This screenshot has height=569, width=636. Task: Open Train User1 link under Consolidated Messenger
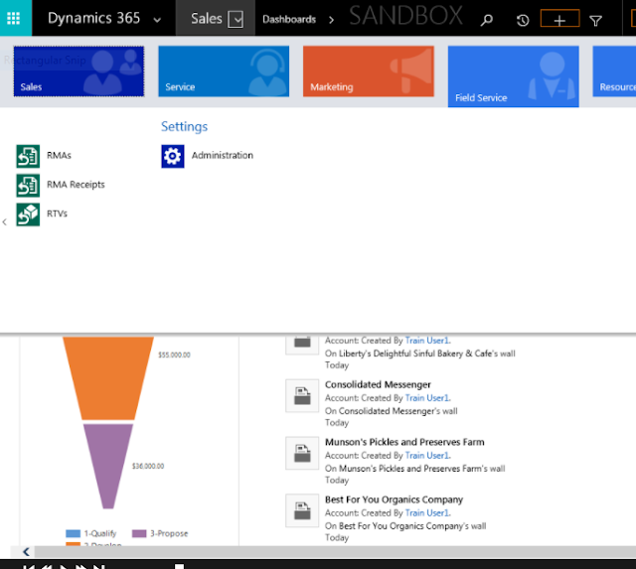[427, 398]
